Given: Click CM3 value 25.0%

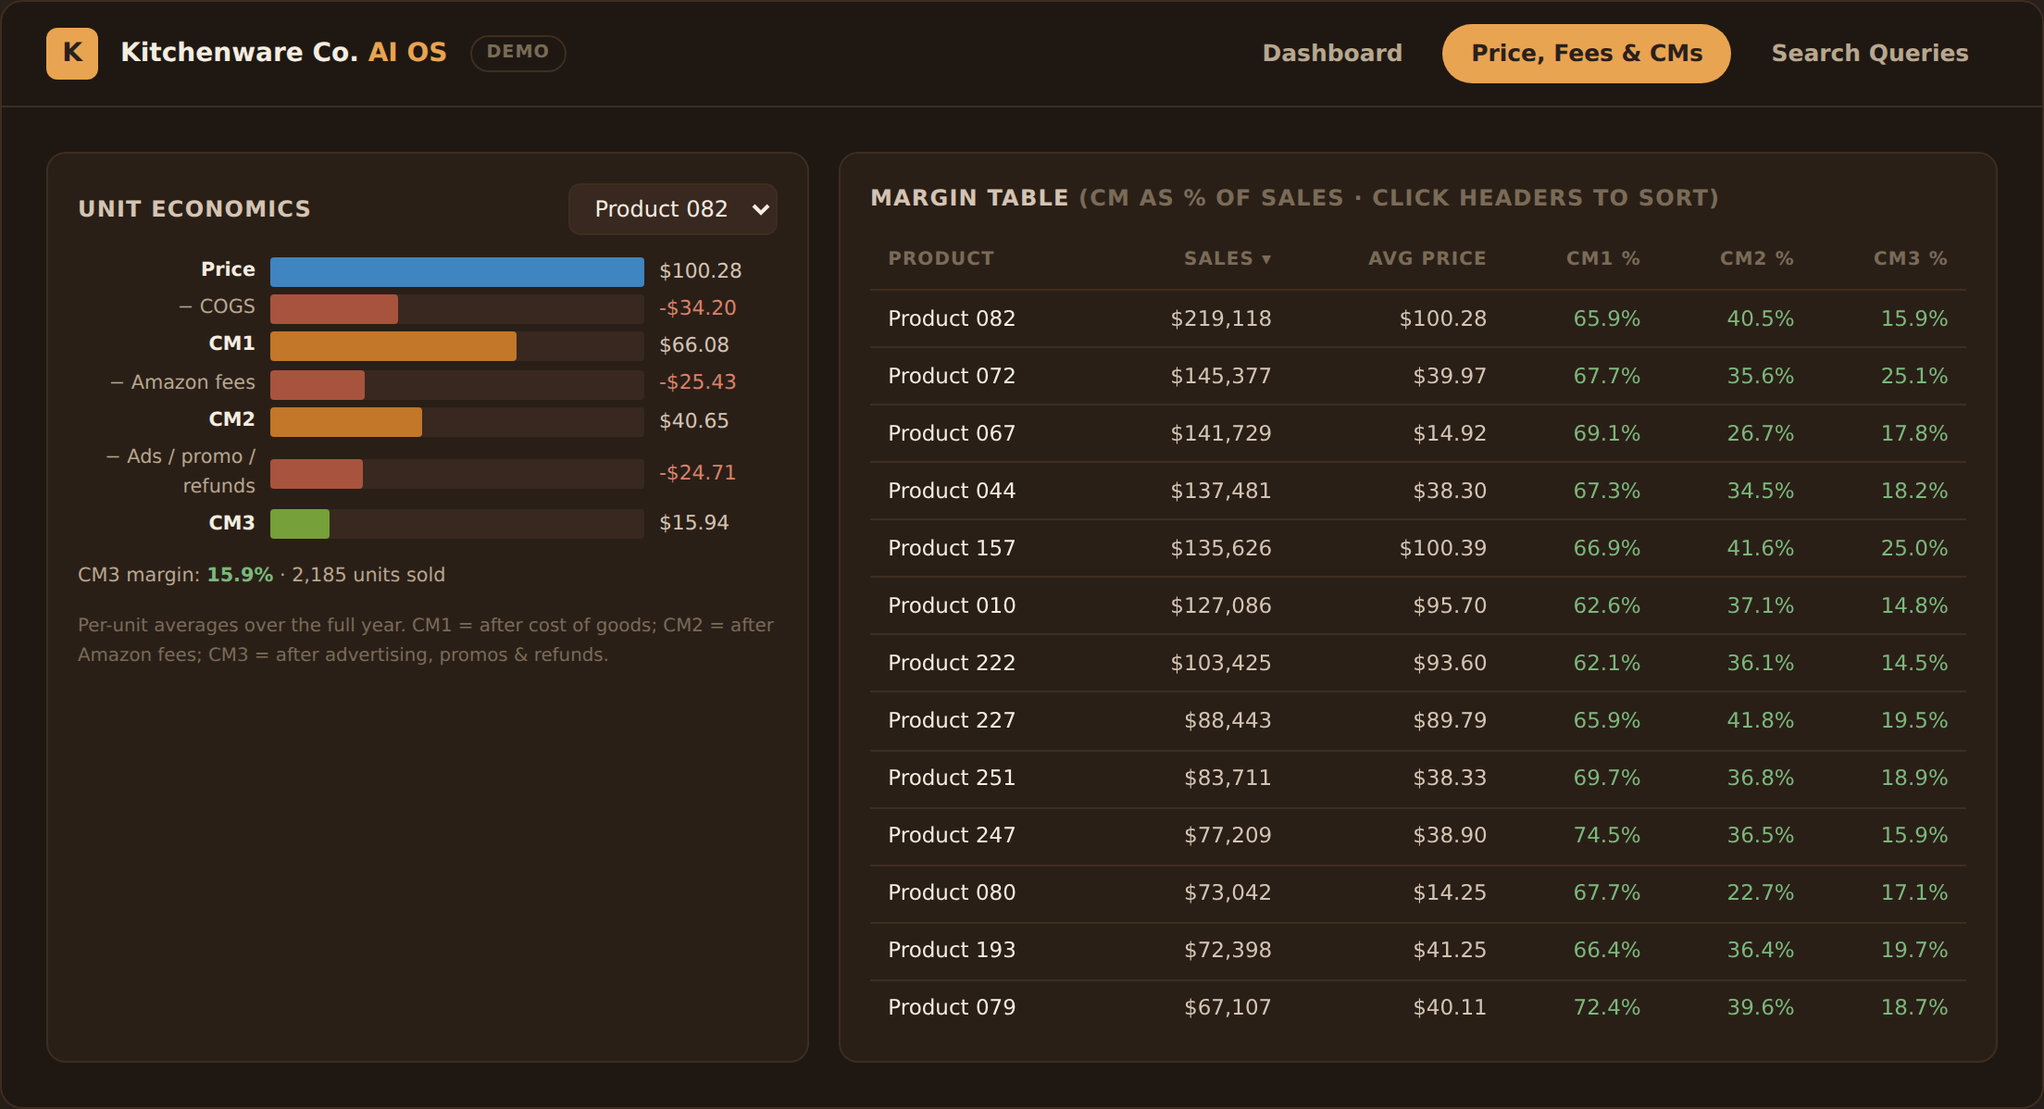Looking at the screenshot, I should (1914, 548).
